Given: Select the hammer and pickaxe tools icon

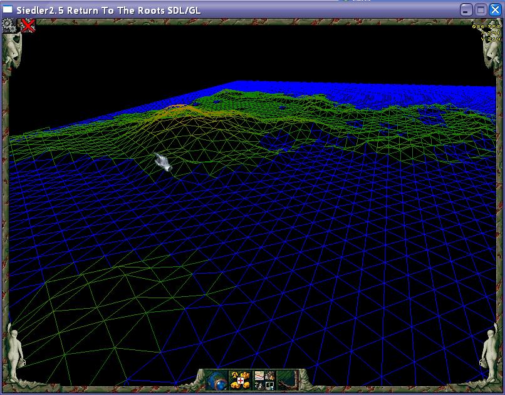Looking at the screenshot, I should coord(234,374).
